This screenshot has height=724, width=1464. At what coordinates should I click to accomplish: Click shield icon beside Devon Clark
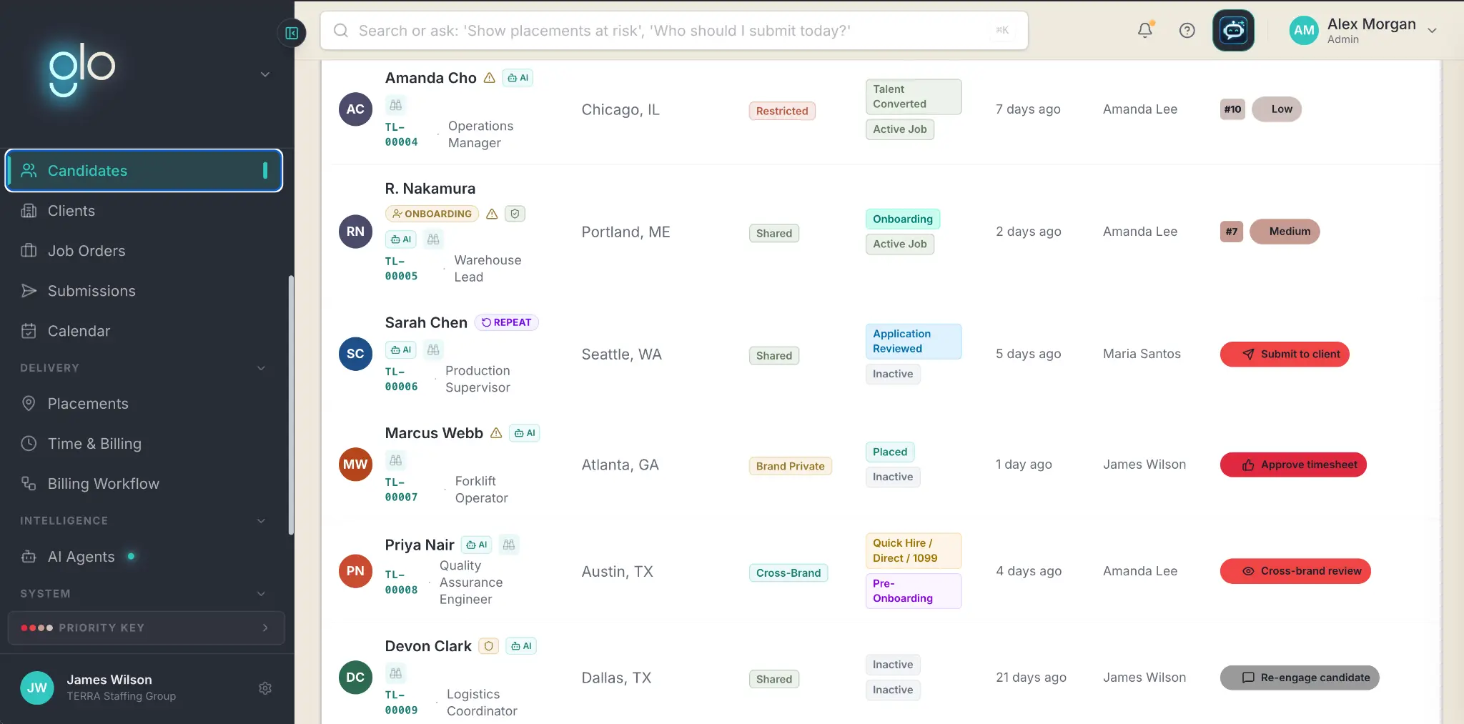coord(488,646)
